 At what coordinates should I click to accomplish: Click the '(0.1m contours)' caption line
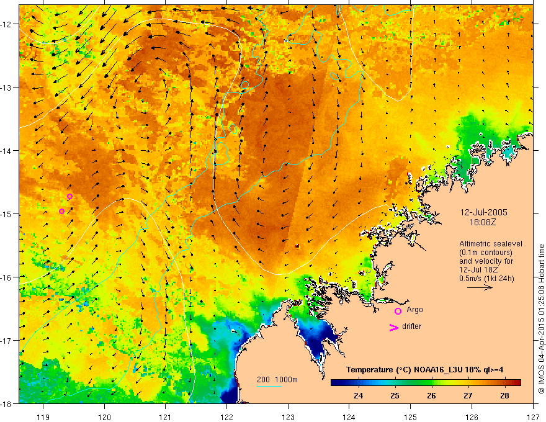486,253
